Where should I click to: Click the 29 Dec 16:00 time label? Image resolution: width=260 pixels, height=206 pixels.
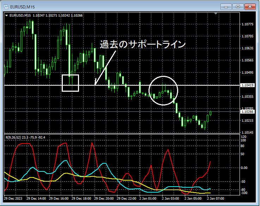pos(59,198)
